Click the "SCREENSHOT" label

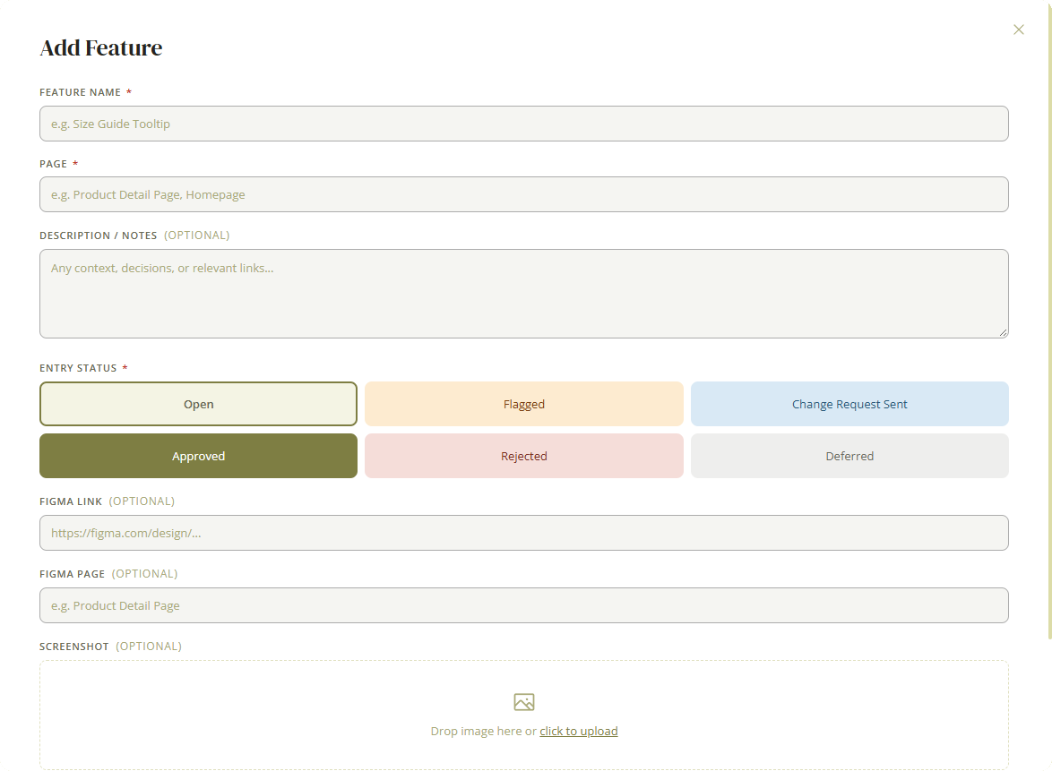(x=73, y=647)
